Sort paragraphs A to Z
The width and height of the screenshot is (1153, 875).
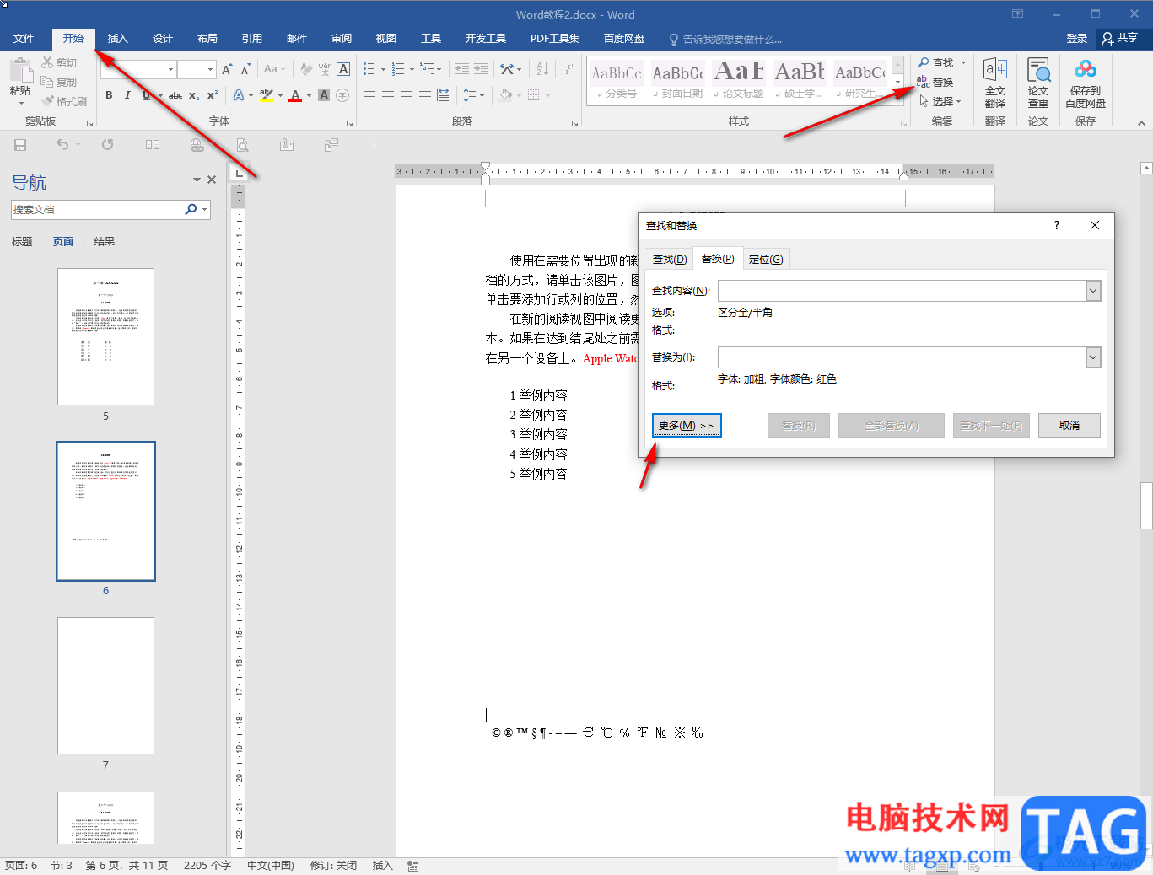coord(542,70)
